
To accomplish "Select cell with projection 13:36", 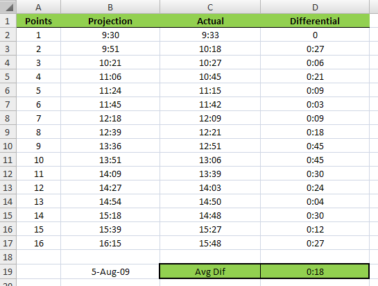I will point(110,146).
